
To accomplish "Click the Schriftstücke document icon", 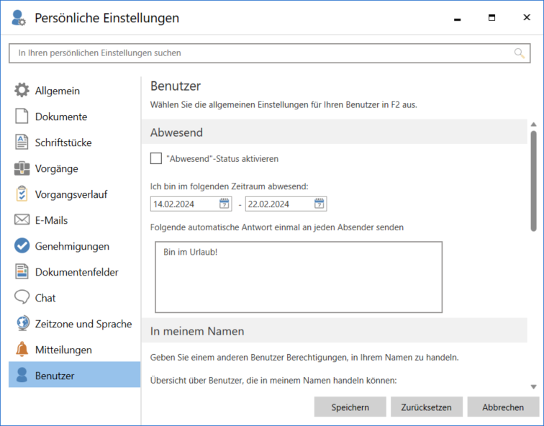I will coord(22,142).
